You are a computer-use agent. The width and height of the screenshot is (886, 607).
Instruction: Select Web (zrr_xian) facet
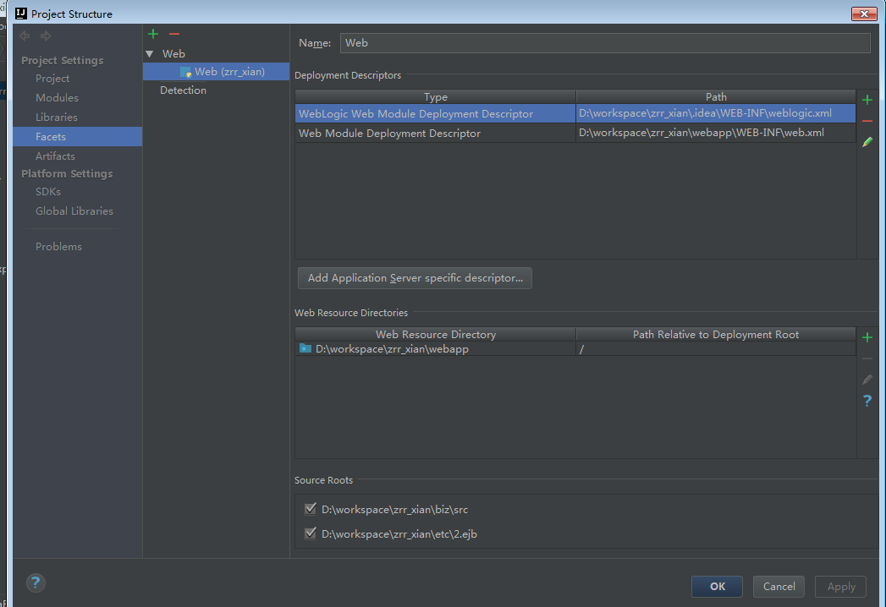click(x=217, y=72)
